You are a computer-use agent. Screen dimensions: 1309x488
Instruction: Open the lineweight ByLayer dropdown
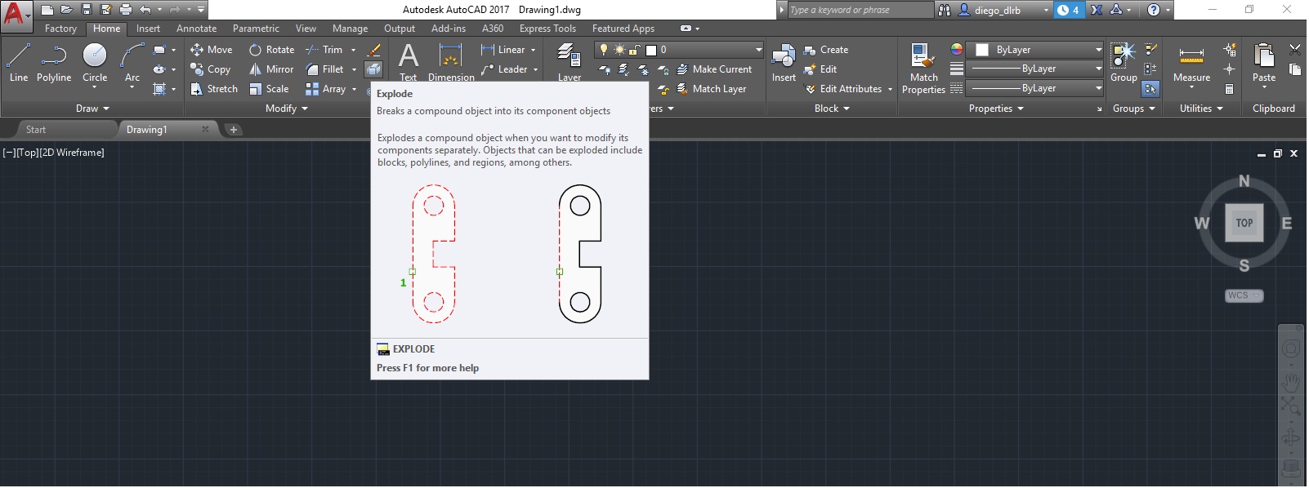(1034, 69)
